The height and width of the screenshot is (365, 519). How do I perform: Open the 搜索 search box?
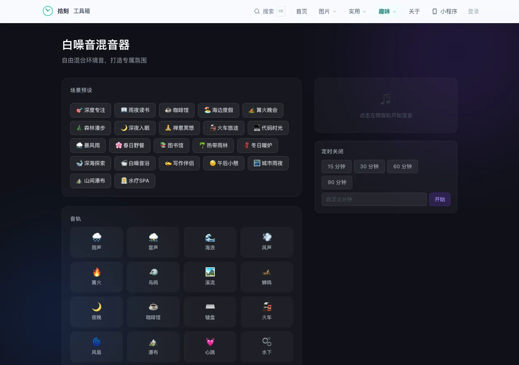point(270,11)
